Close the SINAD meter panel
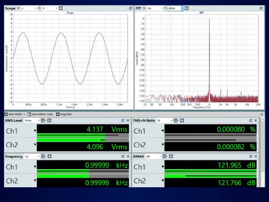This screenshot has height=202, width=269. coord(256,156)
